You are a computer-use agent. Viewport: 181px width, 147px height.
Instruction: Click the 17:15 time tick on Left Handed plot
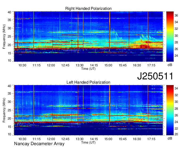(x=151, y=139)
